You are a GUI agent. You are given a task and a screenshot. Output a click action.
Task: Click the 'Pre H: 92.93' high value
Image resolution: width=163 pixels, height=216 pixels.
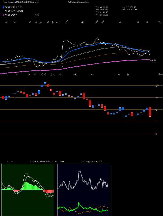pos(102,10)
